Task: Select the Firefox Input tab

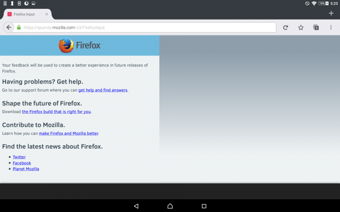Action: 28,14
